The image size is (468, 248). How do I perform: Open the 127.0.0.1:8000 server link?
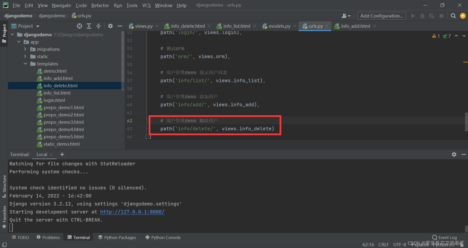[x=132, y=212]
